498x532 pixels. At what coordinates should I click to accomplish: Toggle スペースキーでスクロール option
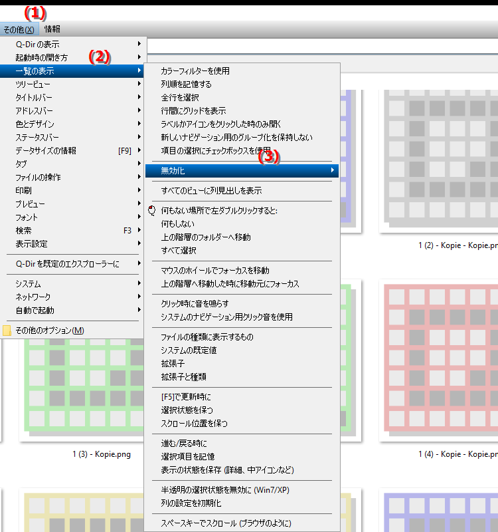tap(226, 523)
